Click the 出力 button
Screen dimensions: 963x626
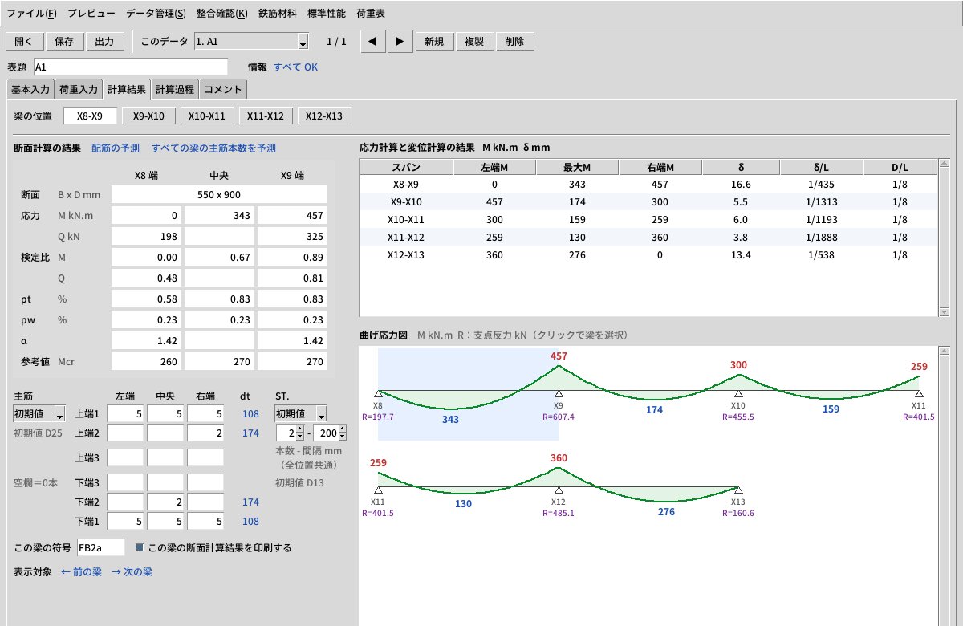coord(104,42)
